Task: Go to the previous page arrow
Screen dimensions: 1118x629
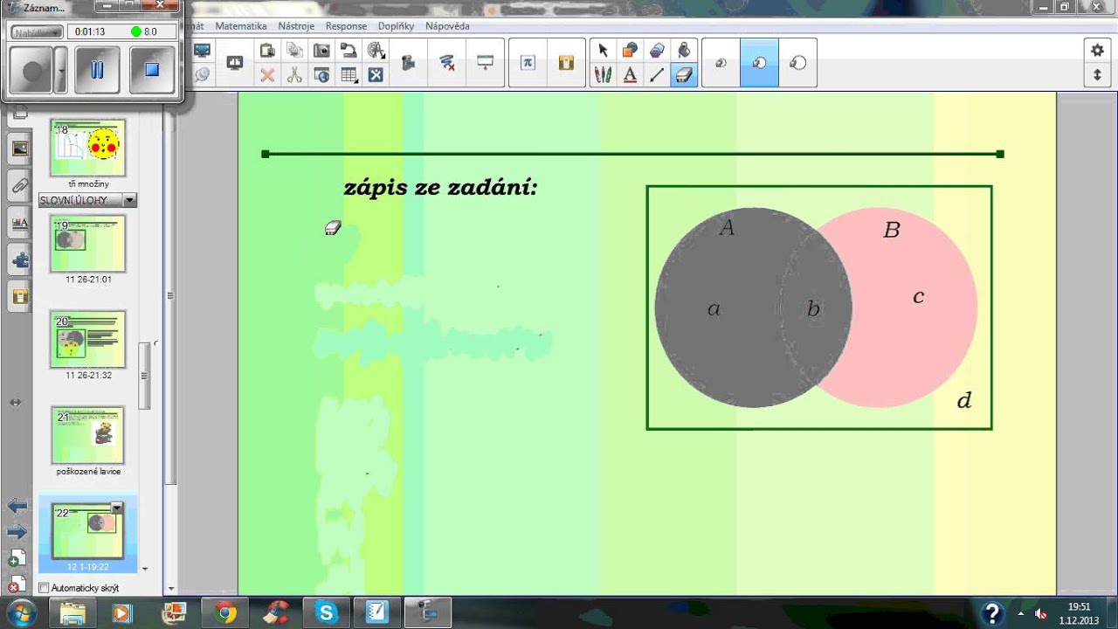Action: pos(17,506)
